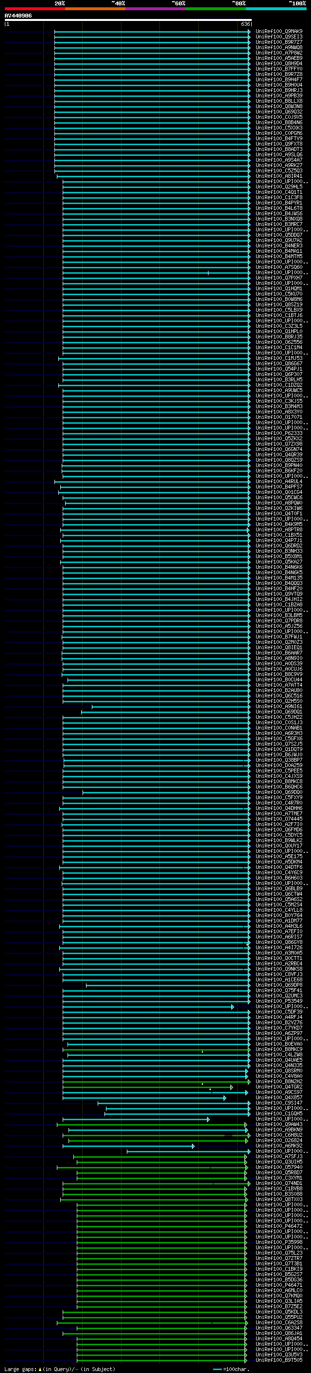Click hit UniRef100_Q7S2J5
311x1373 pixels.
tap(279, 744)
